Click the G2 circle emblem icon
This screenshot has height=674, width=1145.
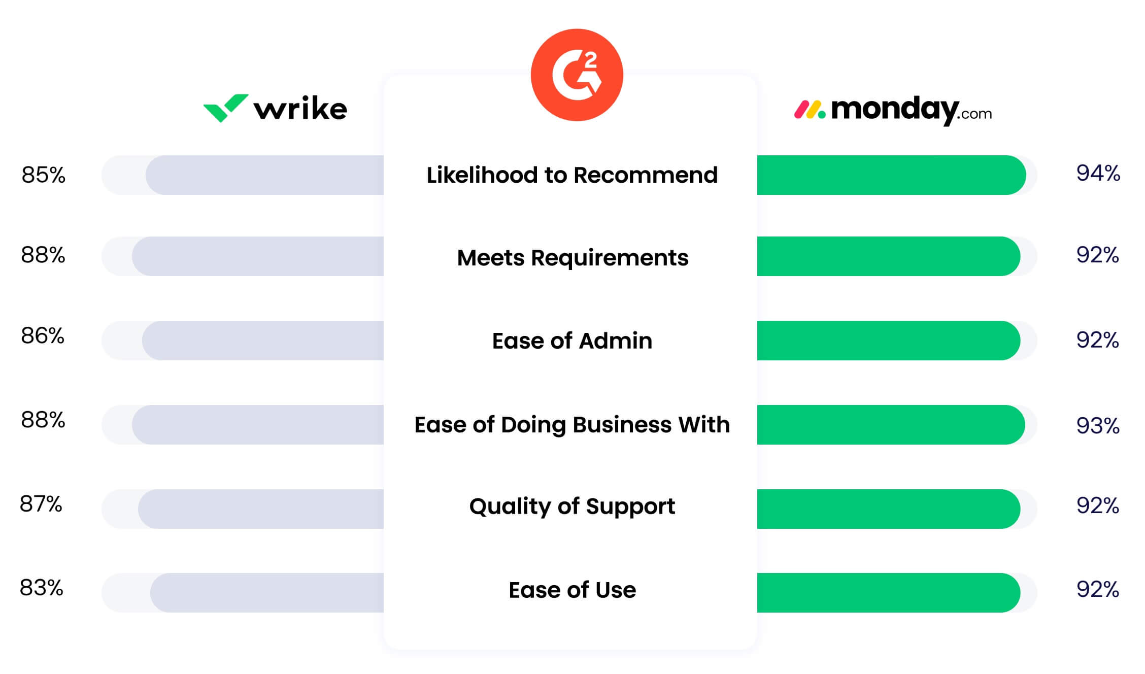(x=573, y=80)
